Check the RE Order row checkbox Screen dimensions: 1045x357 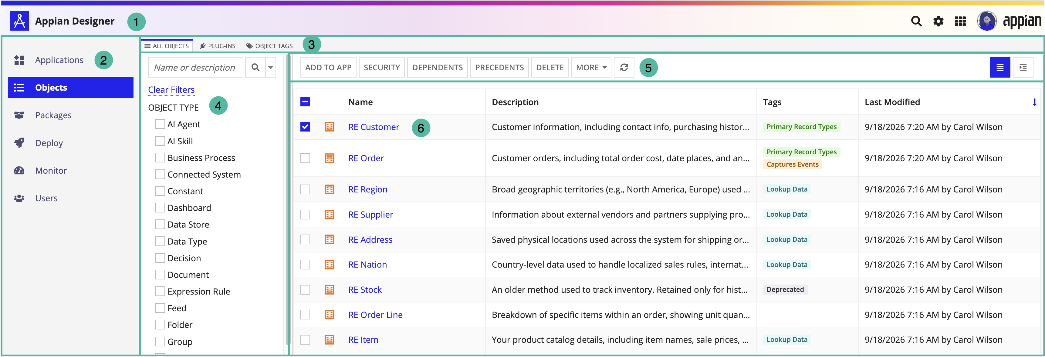[305, 158]
